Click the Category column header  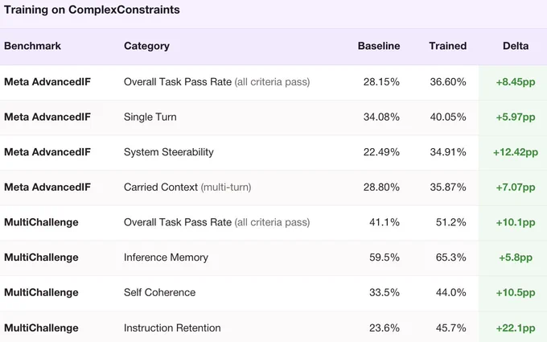146,46
